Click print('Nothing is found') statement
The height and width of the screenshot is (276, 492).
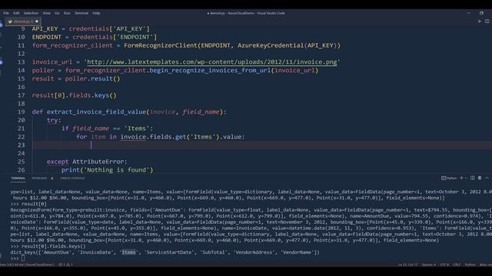[108, 169]
